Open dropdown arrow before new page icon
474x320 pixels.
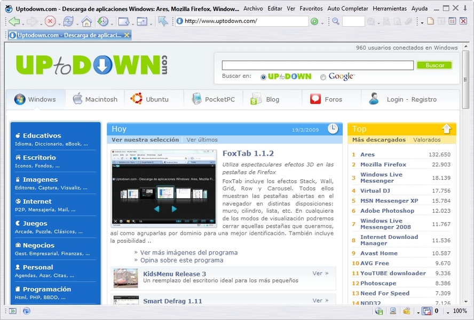(422, 22)
